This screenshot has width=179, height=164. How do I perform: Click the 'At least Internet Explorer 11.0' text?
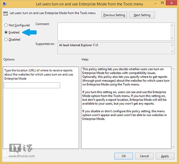click(x=78, y=45)
